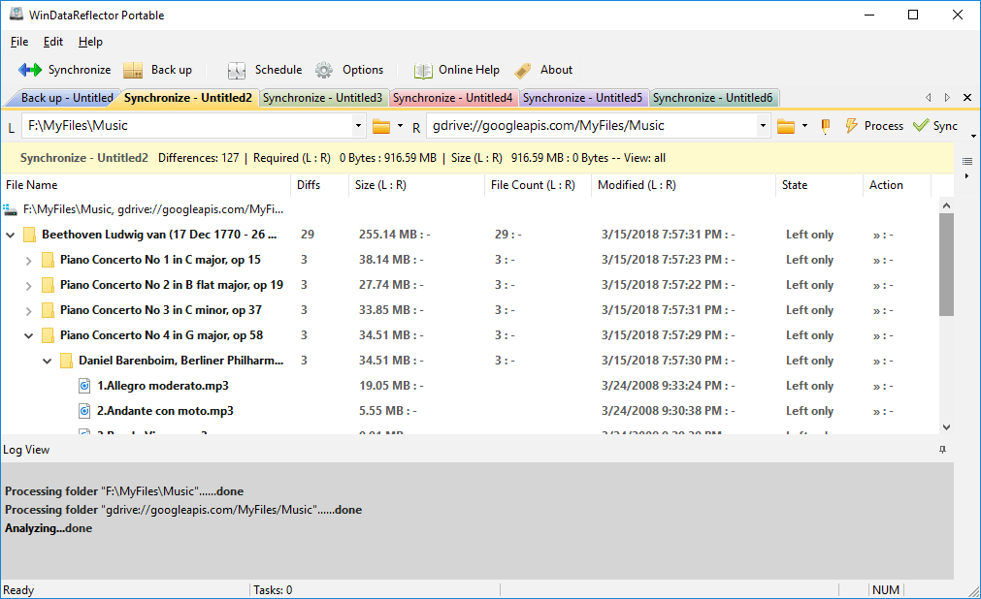Sort by the Action column header

[898, 185]
